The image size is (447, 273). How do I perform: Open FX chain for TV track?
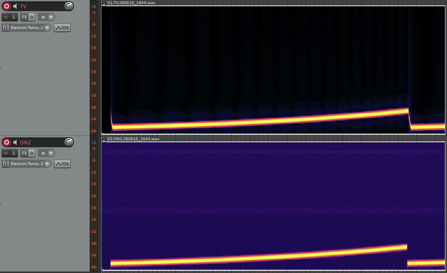tap(24, 17)
